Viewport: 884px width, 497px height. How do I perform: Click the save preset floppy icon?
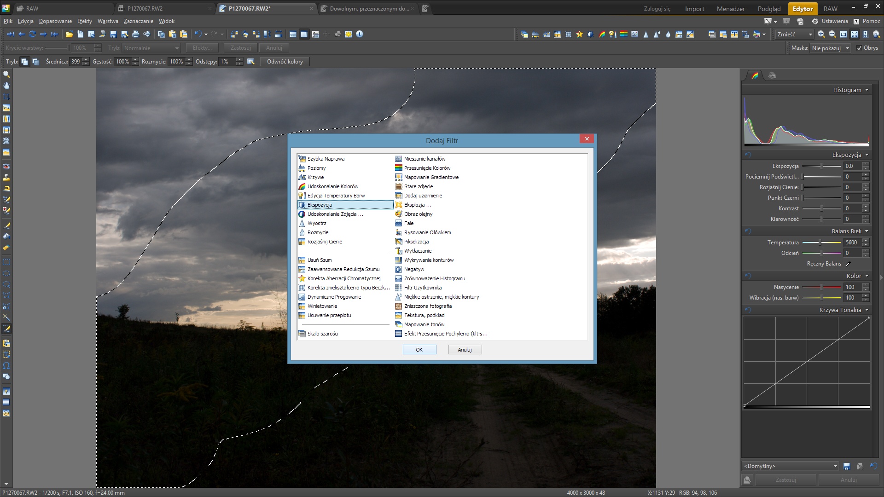click(x=847, y=466)
